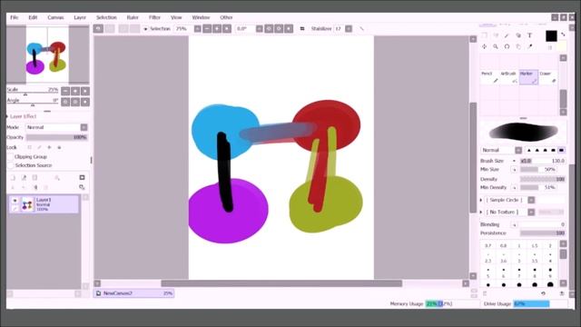Screen dimensions: 581x327
Task: Open the Canvas menu
Action: 55,17
